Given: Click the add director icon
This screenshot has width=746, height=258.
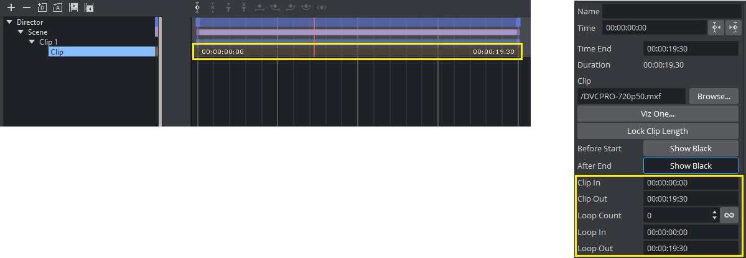Looking at the screenshot, I should [x=42, y=8].
